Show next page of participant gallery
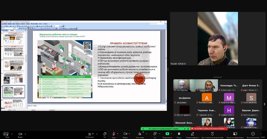 264,104
